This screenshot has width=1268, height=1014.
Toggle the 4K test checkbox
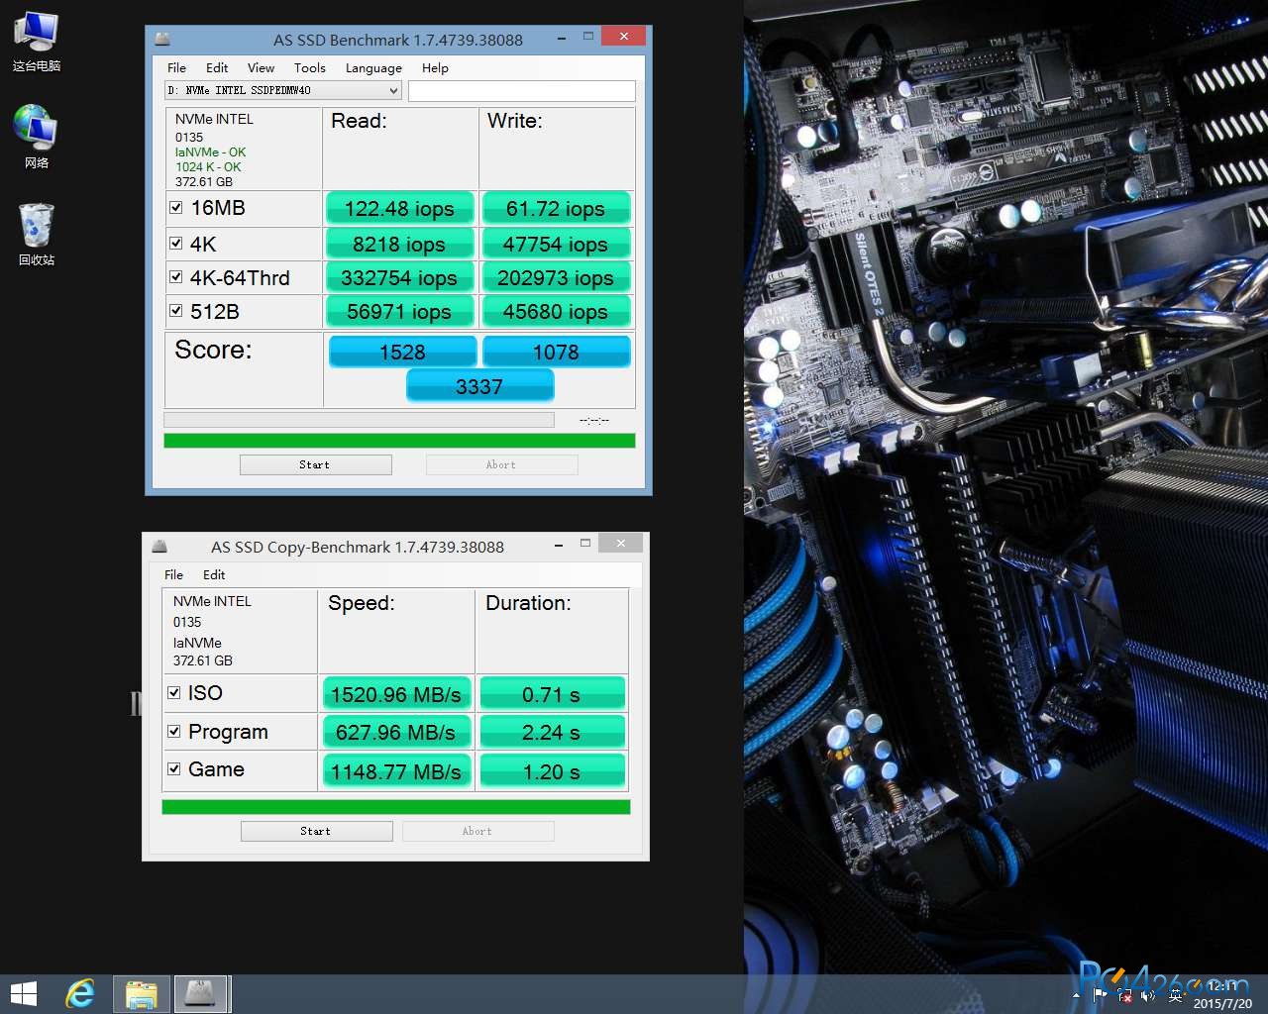pyautogui.click(x=175, y=244)
